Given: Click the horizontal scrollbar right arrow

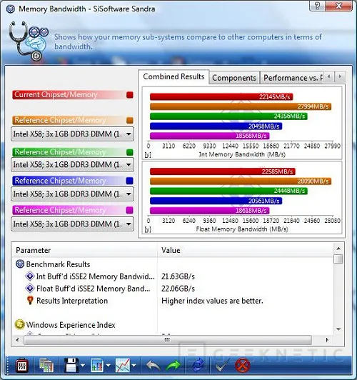Looking at the screenshot, I should click(327, 340).
